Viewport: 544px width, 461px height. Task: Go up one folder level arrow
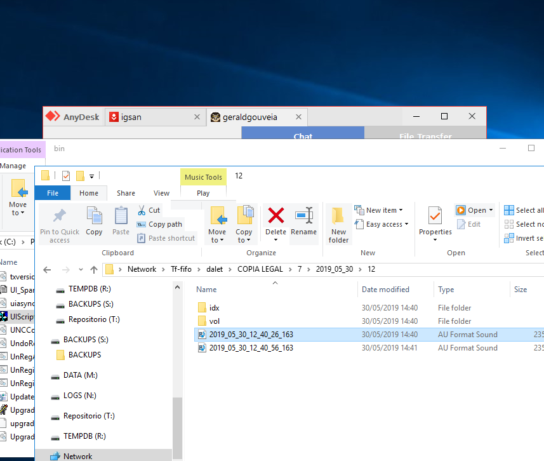tap(94, 270)
